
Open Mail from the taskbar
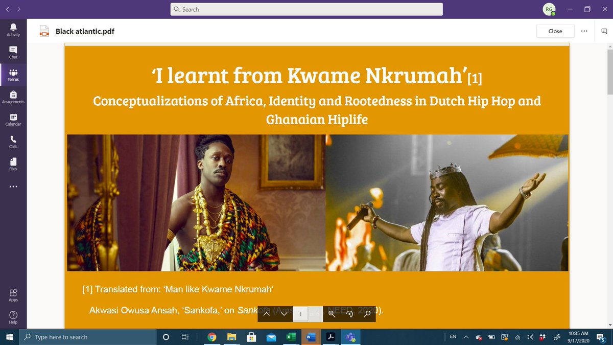coord(270,337)
